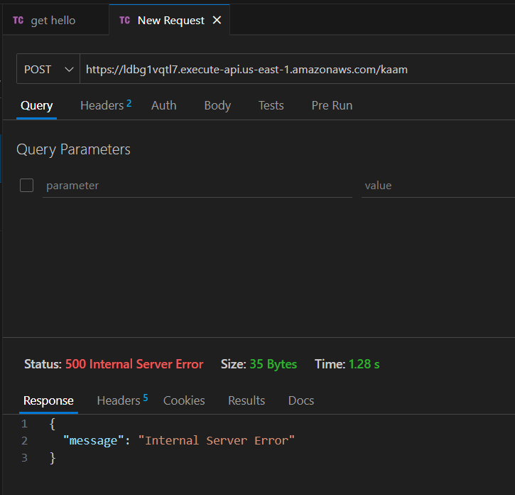Click the parameter name field
The height and width of the screenshot is (495, 515).
click(x=197, y=186)
